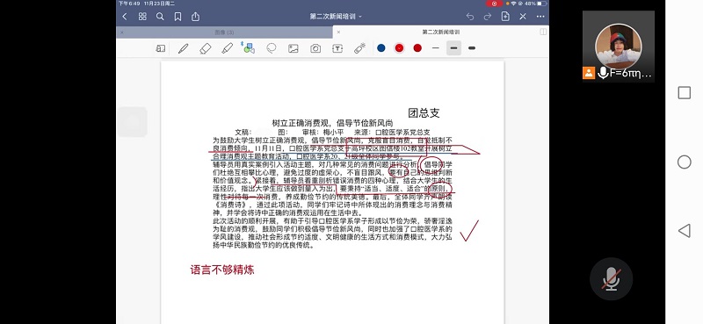Tap the Android recent apps square

(685, 93)
